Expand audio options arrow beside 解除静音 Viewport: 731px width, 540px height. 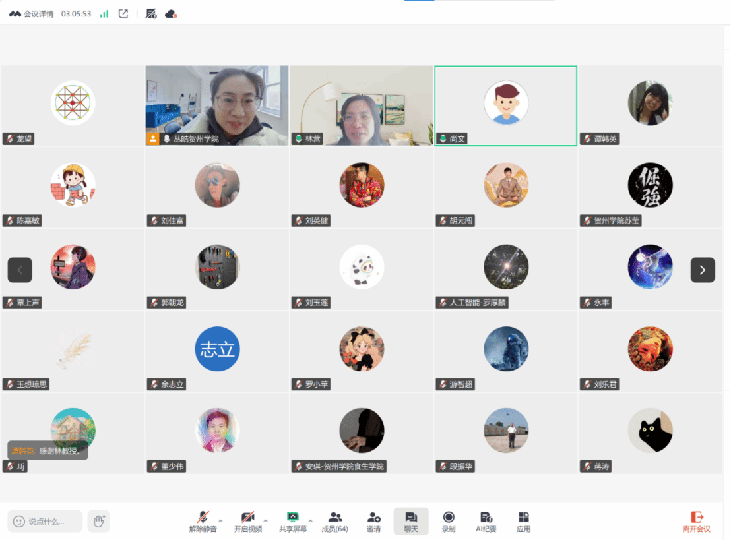(x=220, y=520)
